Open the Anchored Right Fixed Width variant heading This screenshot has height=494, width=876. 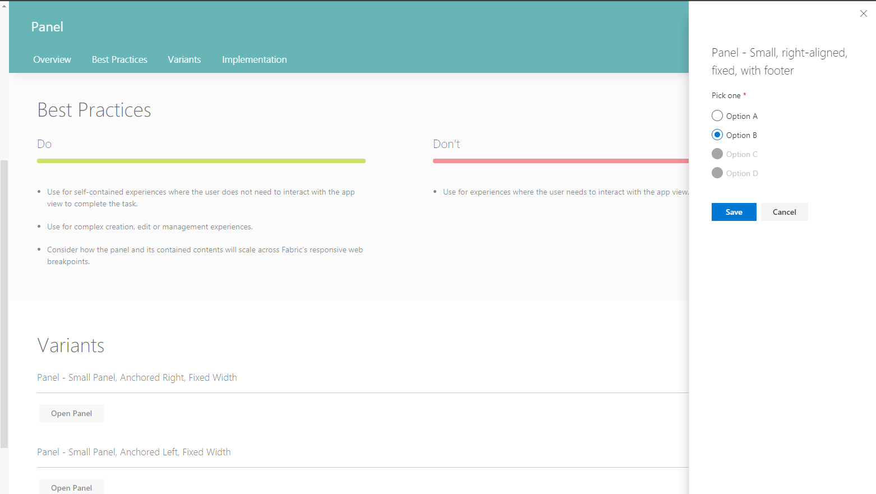136,377
